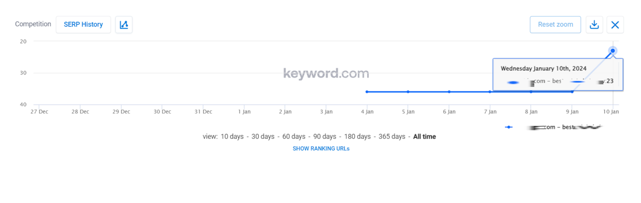Download the chart via download icon
641x203 pixels.
coord(594,25)
